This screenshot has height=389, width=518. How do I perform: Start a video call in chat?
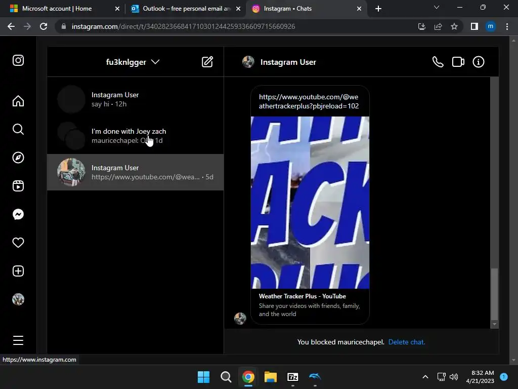(x=458, y=62)
